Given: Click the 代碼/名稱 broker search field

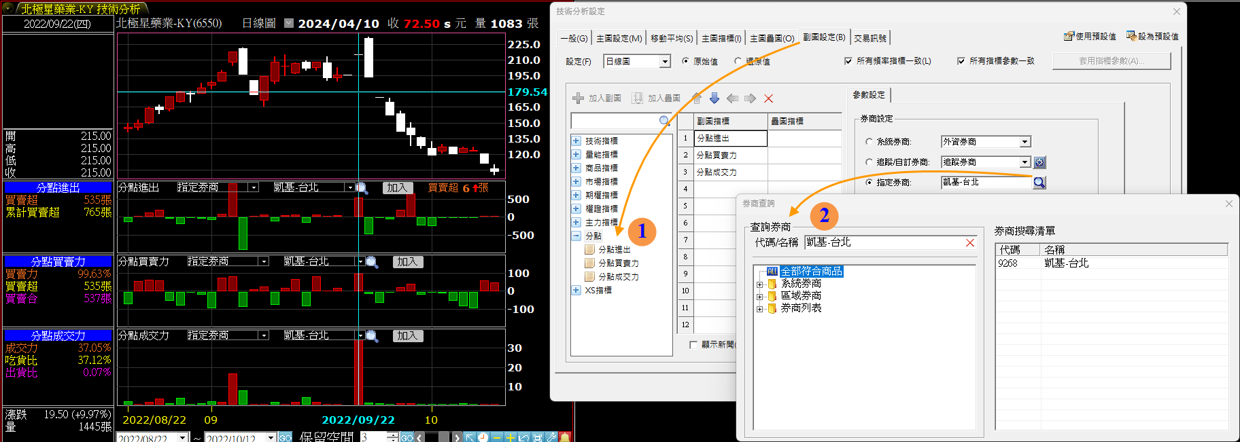Looking at the screenshot, I should 884,242.
